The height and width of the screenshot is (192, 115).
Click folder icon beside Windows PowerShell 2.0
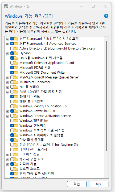(16, 111)
